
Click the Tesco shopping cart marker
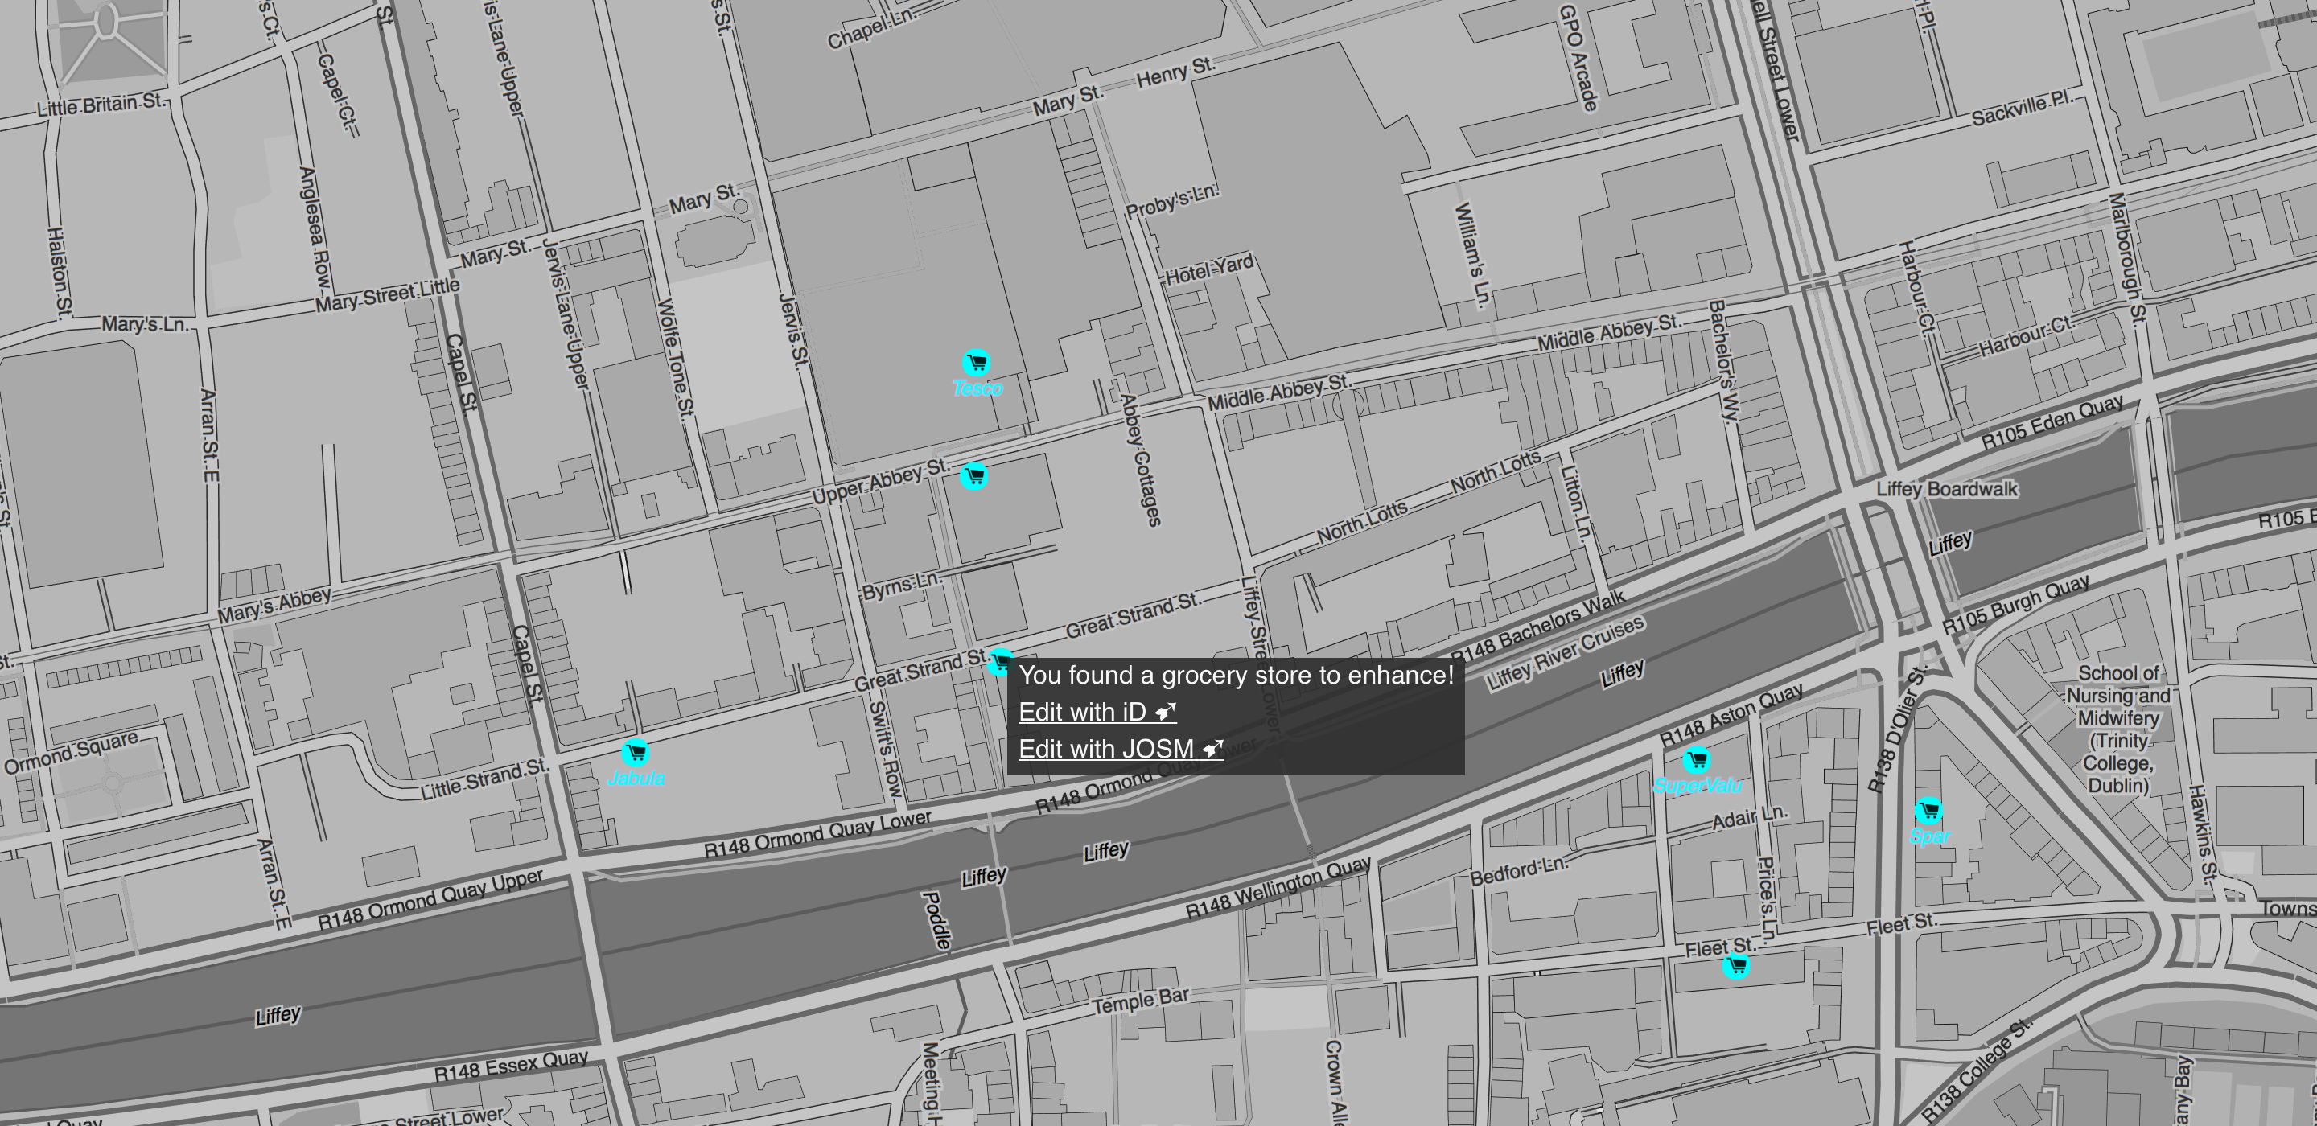[x=976, y=363]
